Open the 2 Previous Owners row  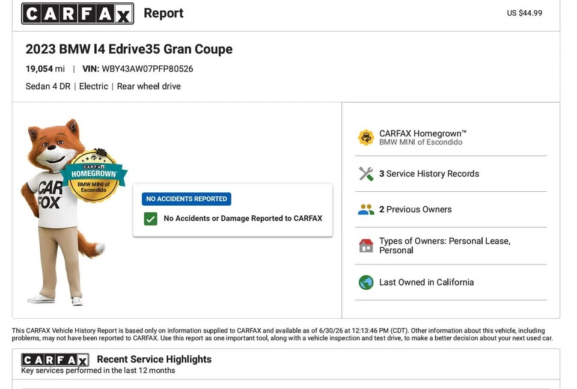[x=451, y=209]
